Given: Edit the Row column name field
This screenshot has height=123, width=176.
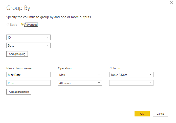Looking at the screenshot, I should pos(28,83).
